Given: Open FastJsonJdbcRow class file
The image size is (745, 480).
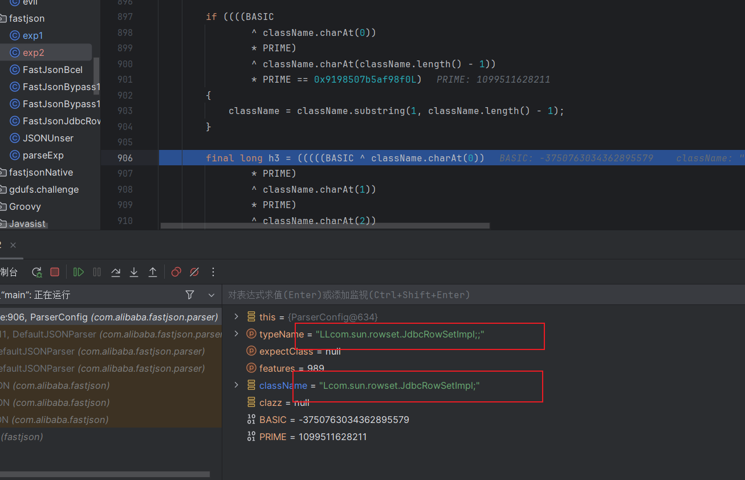Looking at the screenshot, I should [62, 121].
